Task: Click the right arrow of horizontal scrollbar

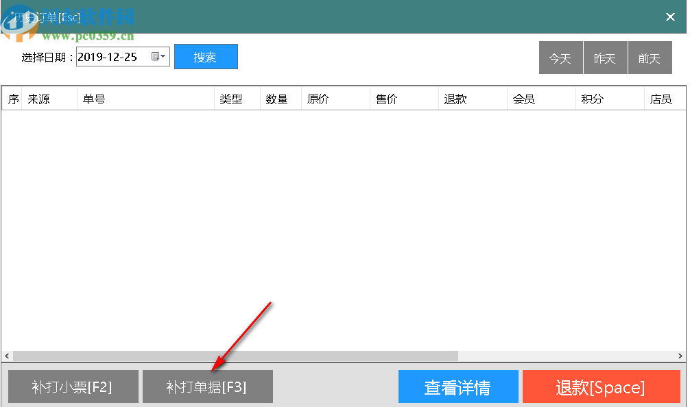Action: [680, 356]
